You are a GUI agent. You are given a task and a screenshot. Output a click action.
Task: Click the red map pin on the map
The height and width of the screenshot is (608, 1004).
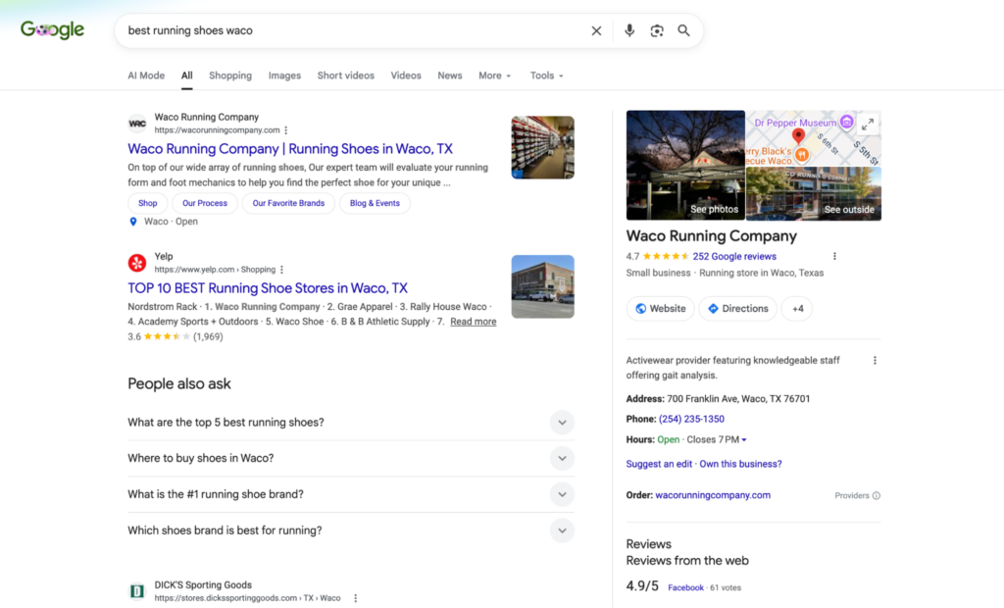click(x=798, y=136)
